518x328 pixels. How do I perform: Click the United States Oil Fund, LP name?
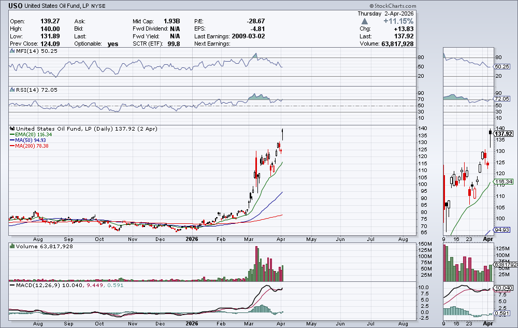point(57,6)
